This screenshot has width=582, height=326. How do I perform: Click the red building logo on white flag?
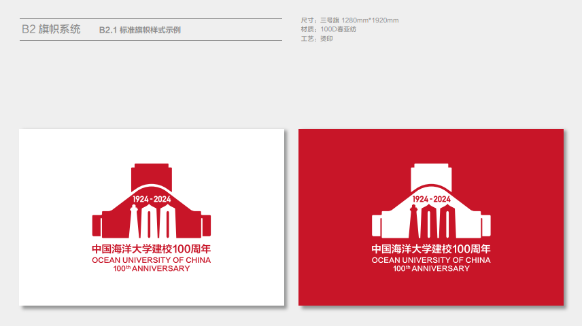[152, 200]
